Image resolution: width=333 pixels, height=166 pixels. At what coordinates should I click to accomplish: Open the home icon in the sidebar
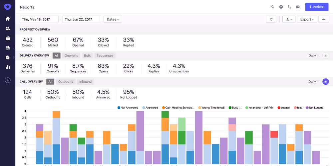coord(8,19)
